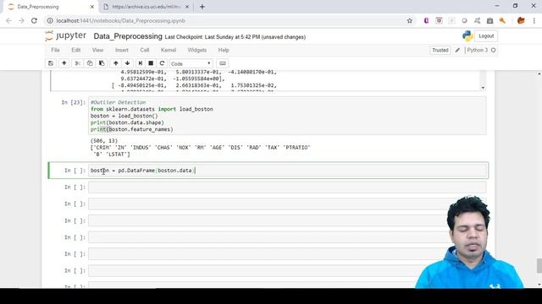
Task: Click the Logout button
Action: point(486,35)
